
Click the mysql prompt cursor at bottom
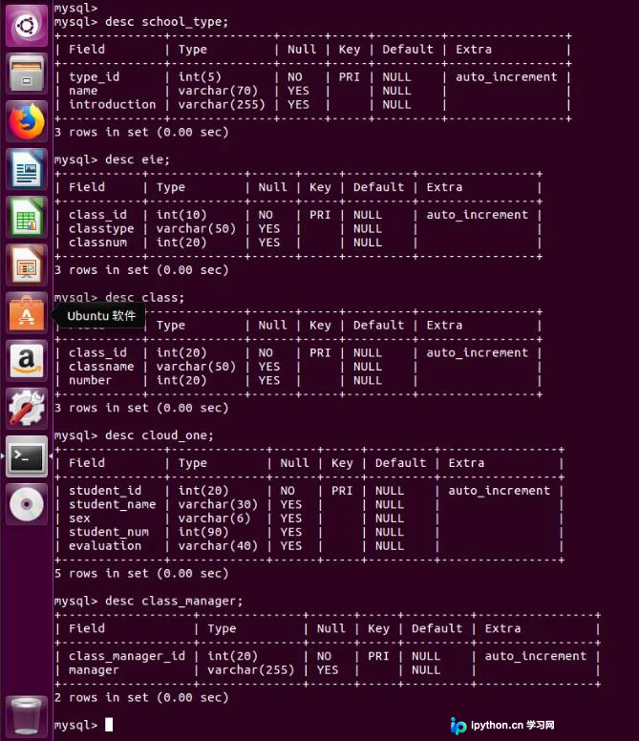click(109, 725)
